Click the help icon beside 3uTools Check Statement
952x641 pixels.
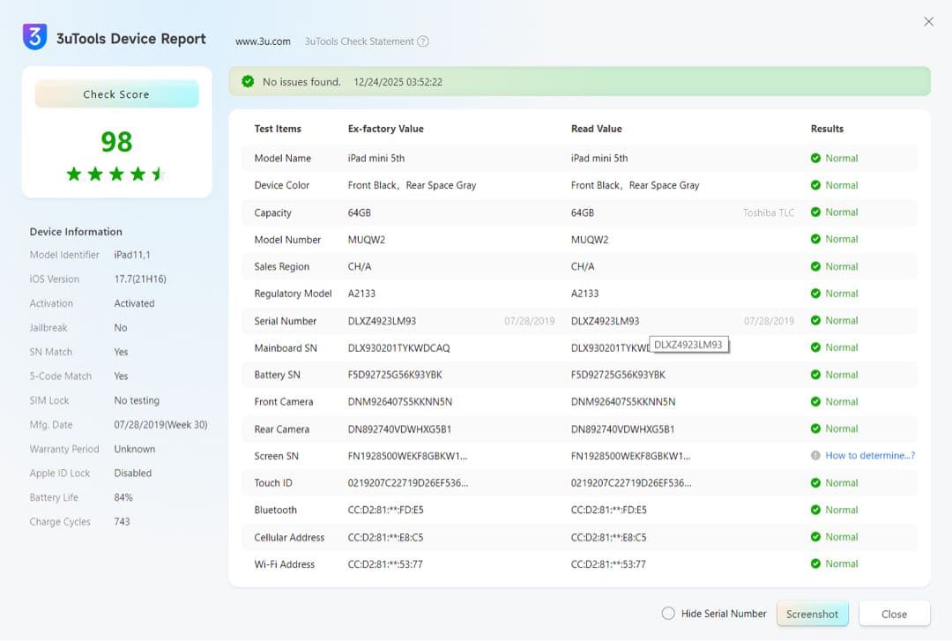point(423,41)
